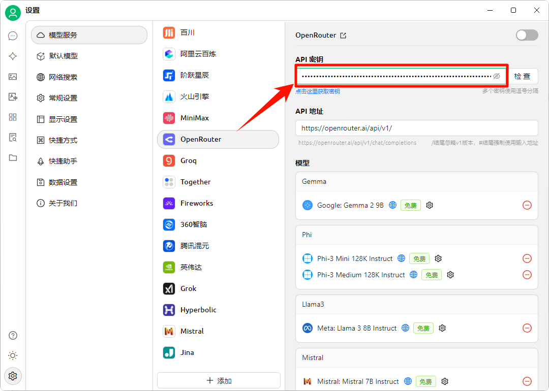Open the files folder sidebar icon

13,158
